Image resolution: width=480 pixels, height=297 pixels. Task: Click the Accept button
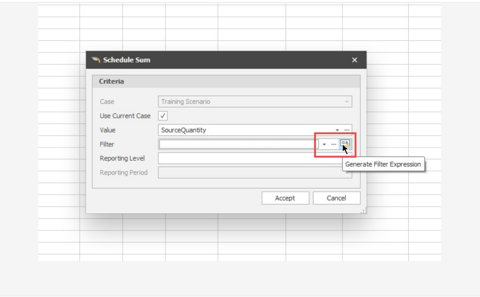(285, 198)
